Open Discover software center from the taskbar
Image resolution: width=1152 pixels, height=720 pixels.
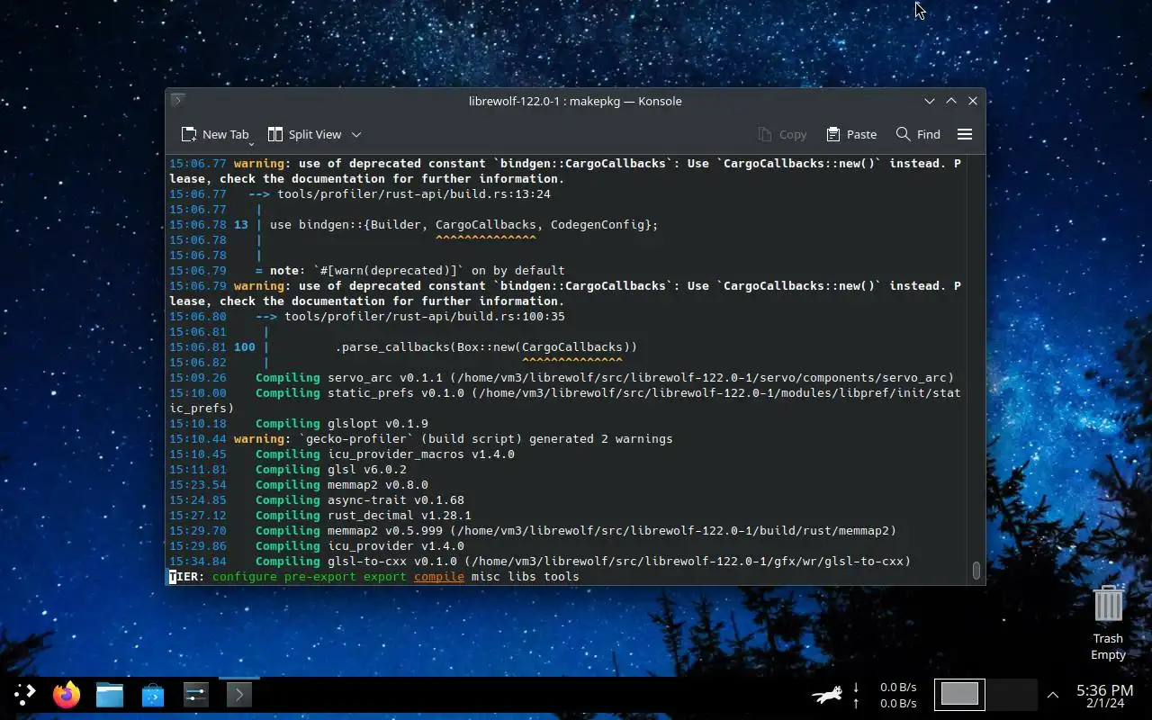[153, 694]
